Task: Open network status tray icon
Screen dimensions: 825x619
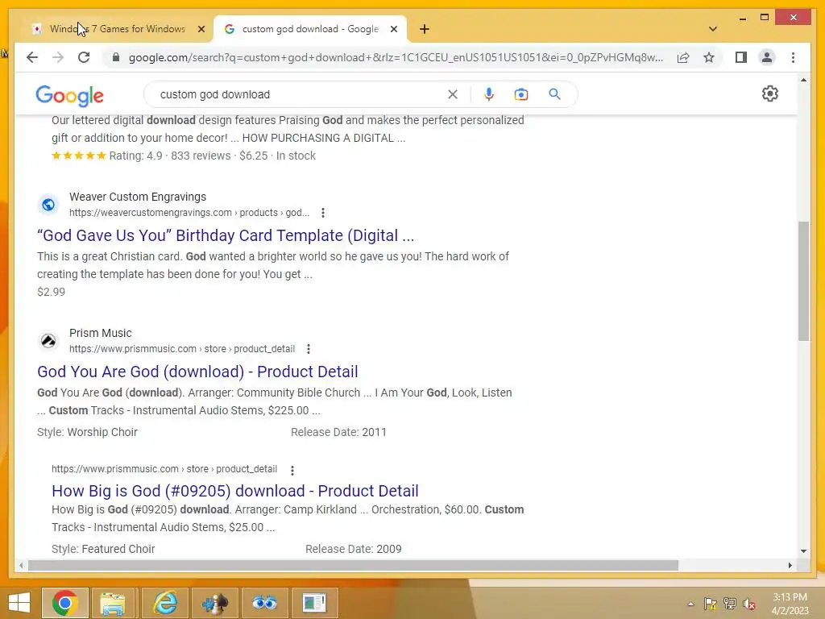Action: coord(730,604)
